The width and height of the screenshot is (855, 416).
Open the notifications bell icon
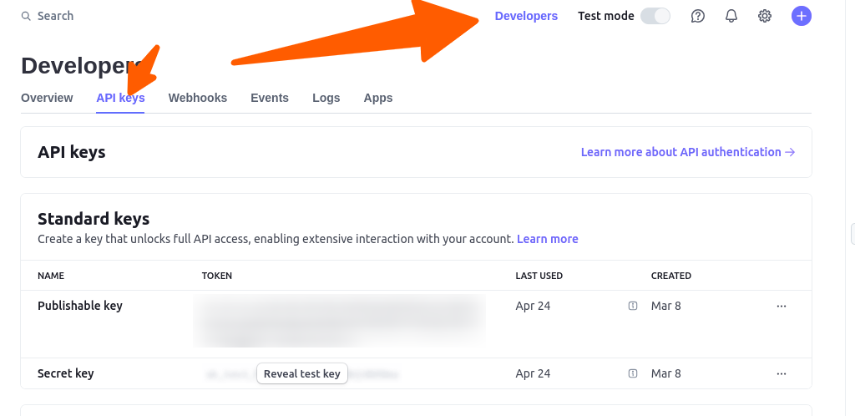pos(731,16)
